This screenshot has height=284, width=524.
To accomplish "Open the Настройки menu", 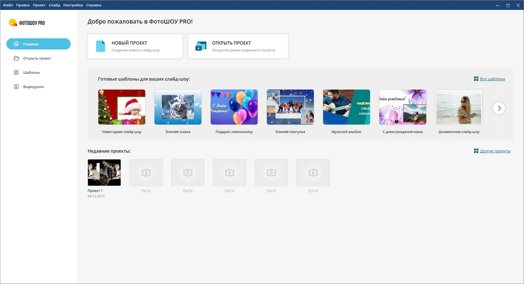I will click(x=73, y=5).
